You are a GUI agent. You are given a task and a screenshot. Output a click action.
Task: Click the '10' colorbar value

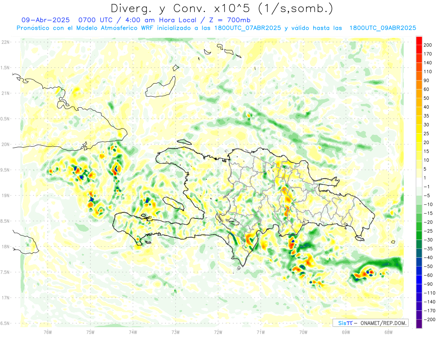(427, 160)
